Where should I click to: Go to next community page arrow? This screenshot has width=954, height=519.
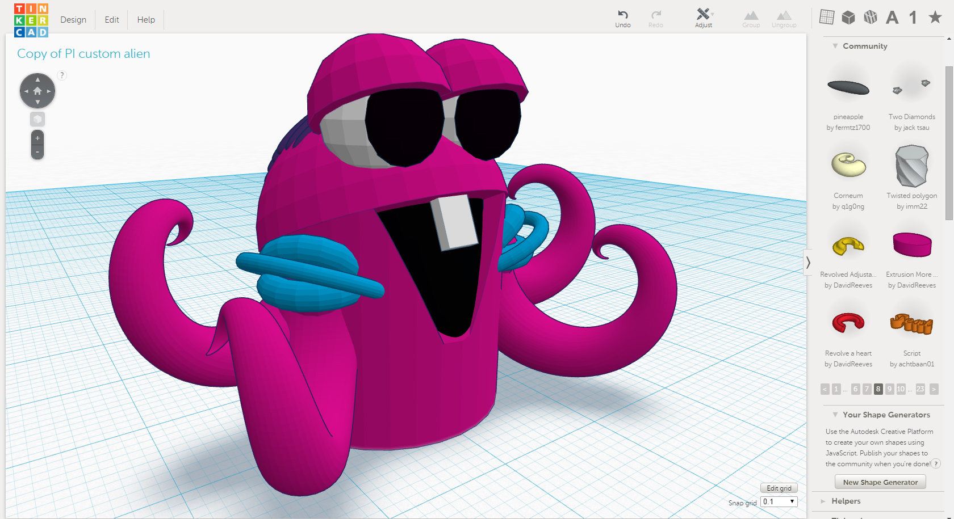click(x=934, y=389)
